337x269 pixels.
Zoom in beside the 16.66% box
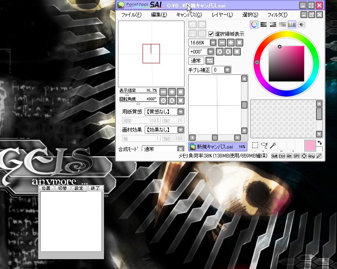[231, 43]
